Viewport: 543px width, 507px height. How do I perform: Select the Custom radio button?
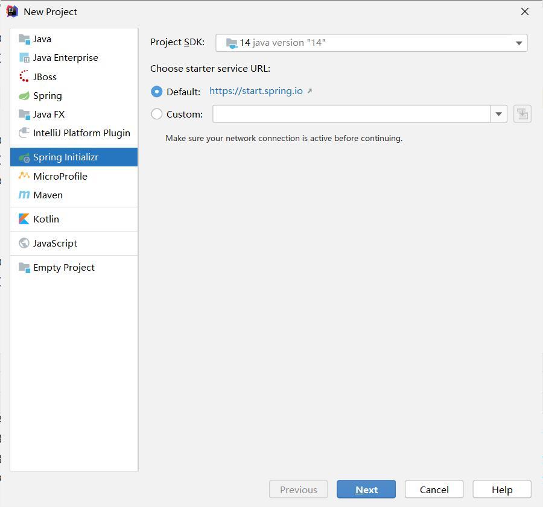(156, 114)
